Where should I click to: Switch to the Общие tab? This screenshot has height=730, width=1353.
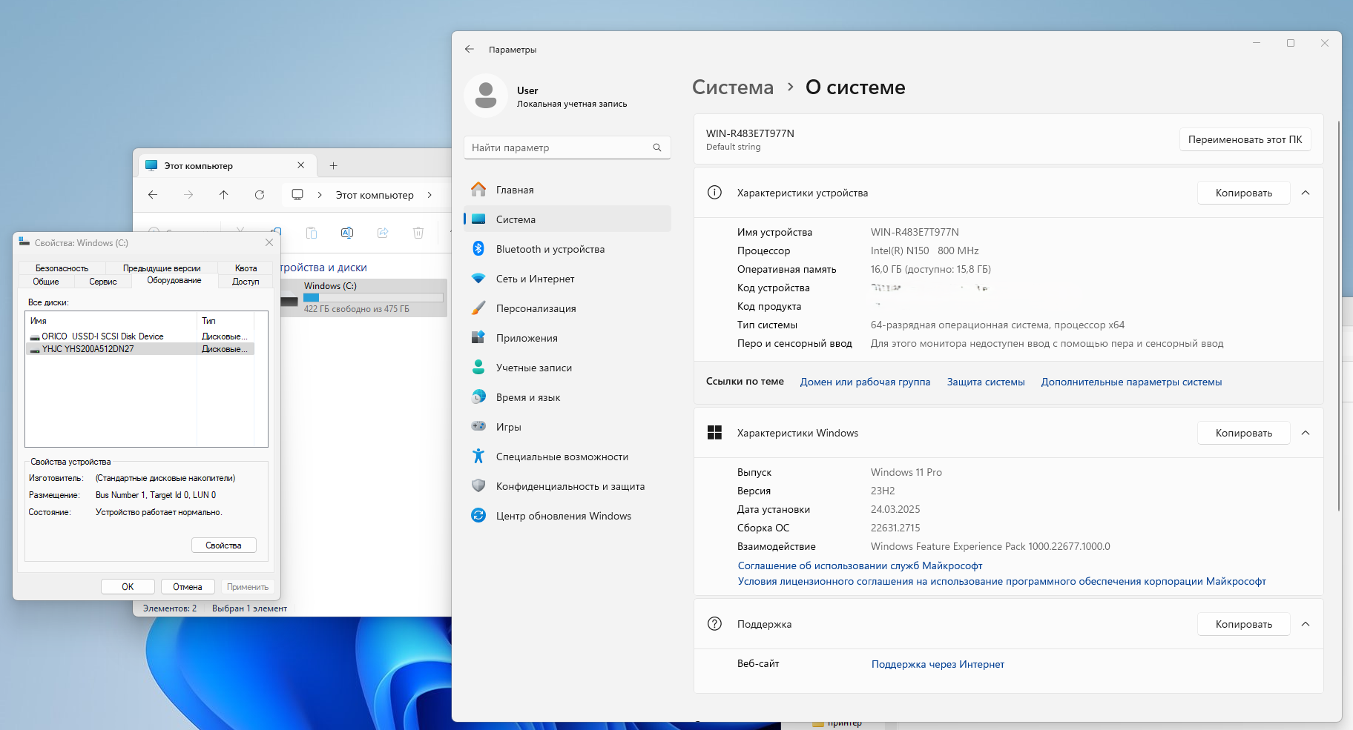pos(46,282)
